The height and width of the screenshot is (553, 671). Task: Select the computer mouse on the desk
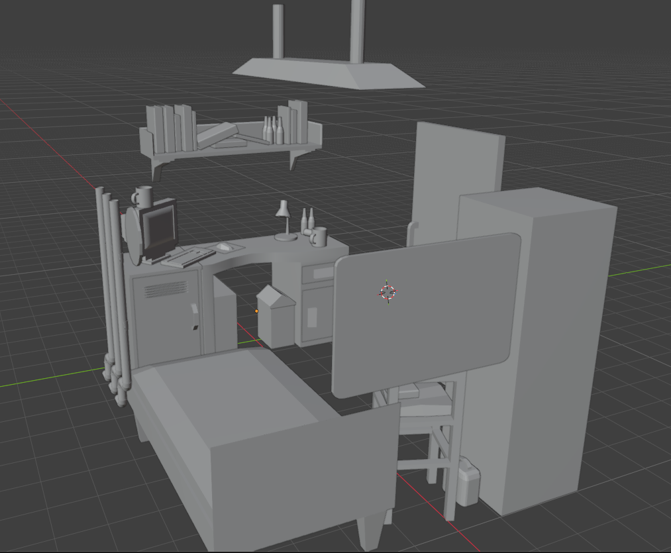(224, 246)
